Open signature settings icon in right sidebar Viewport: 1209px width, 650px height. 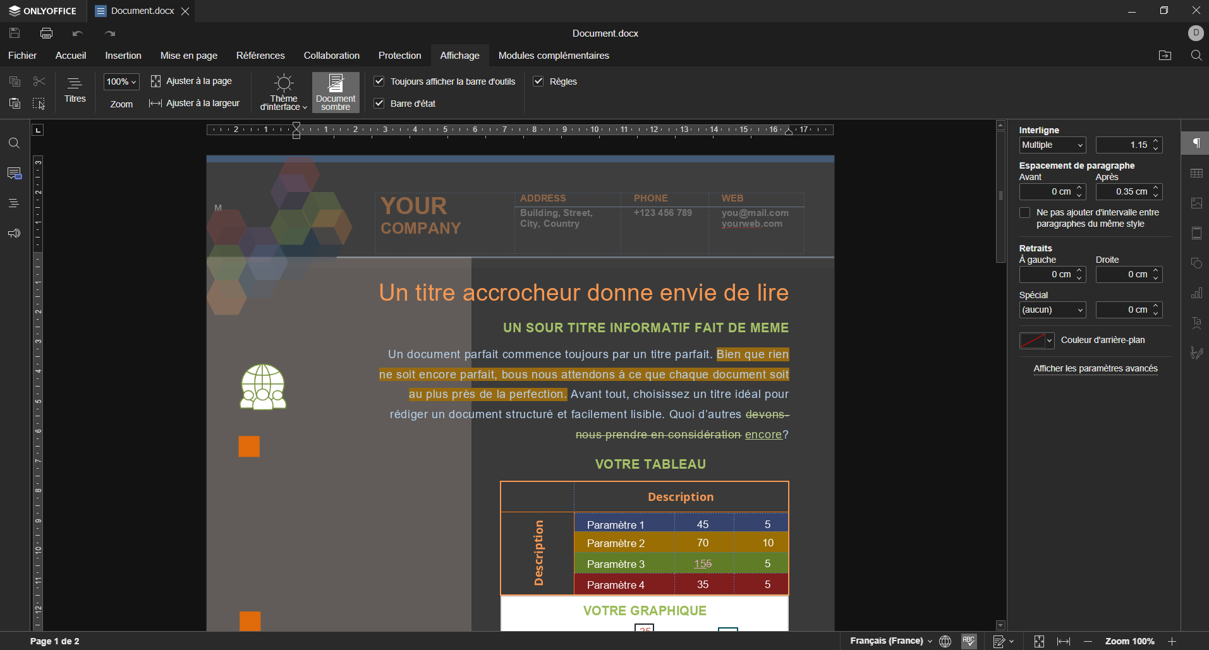click(x=1196, y=352)
